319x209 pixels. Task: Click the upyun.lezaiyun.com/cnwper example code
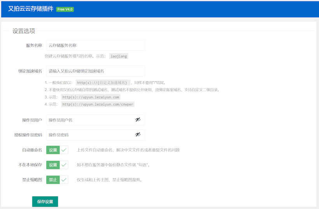click(x=98, y=104)
